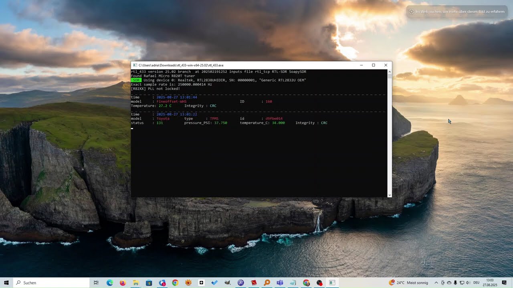Click the pressure_PSI value 37.750
This screenshot has width=513, height=288.
[x=221, y=123]
